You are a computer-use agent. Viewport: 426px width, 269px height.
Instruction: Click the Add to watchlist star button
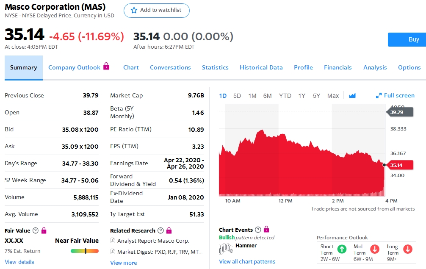156,11
